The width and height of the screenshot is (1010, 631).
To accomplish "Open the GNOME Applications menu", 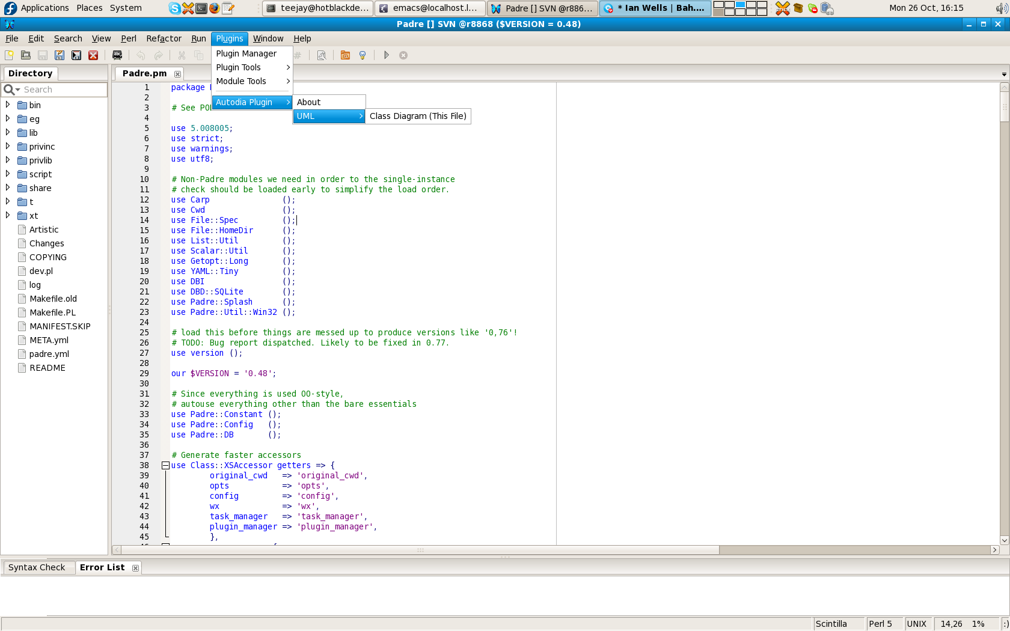I will [x=37, y=8].
